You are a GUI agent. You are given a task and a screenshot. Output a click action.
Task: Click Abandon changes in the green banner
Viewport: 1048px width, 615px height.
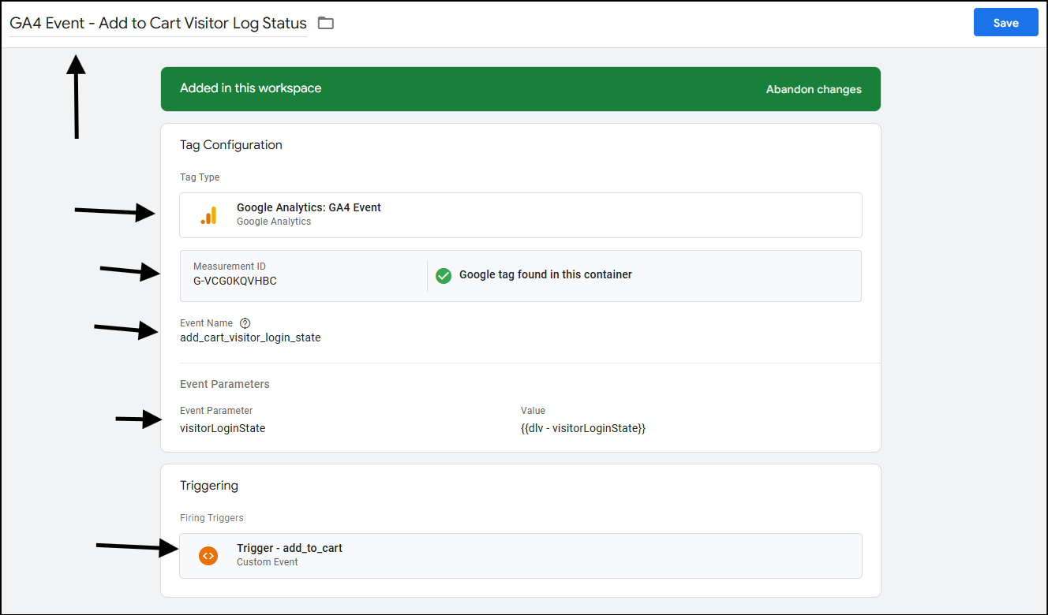point(814,89)
